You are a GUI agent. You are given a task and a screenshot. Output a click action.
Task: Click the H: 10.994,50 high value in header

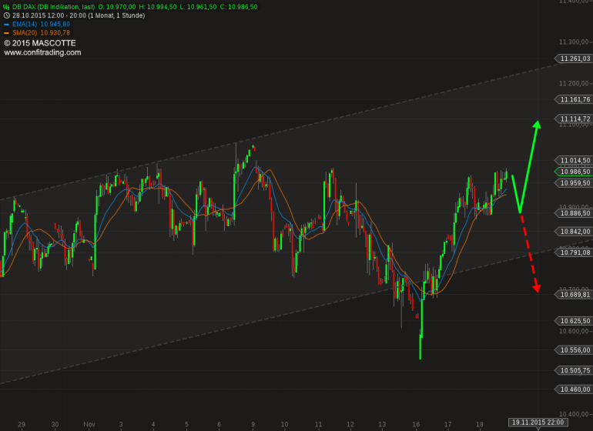coord(157,7)
